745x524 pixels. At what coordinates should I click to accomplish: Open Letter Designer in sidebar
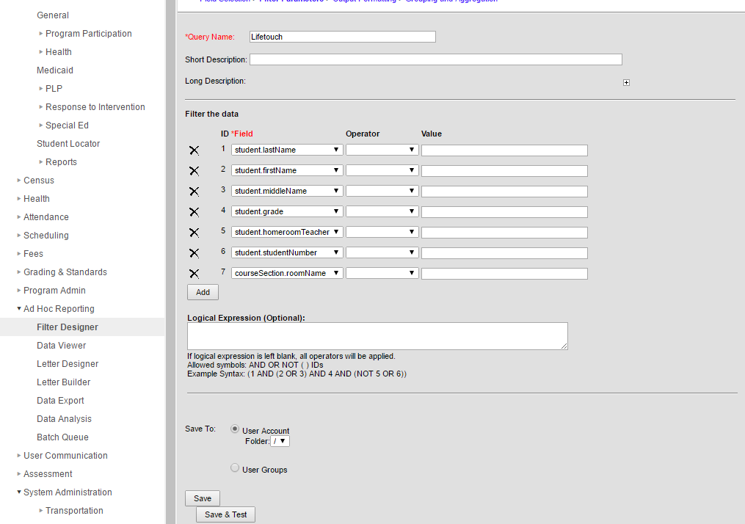pyautogui.click(x=68, y=364)
